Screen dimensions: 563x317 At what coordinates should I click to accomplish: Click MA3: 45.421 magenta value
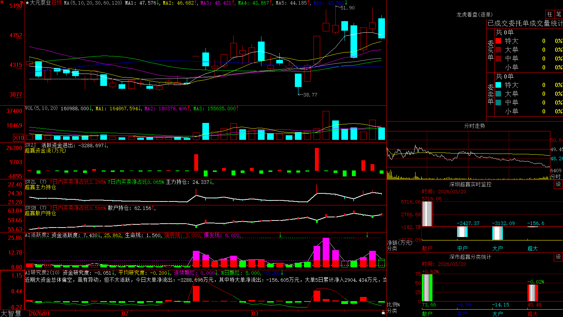coord(217,3)
